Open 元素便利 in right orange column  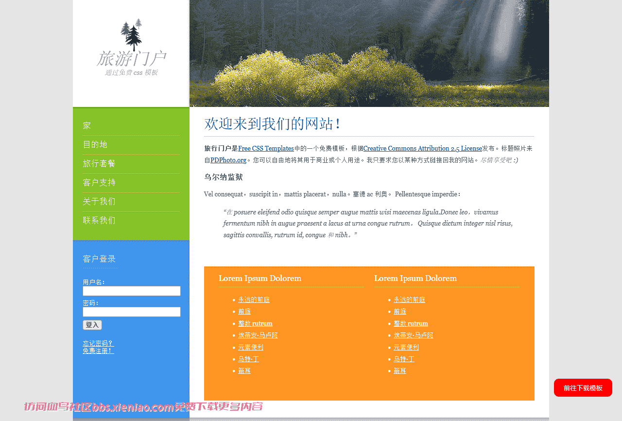coord(406,348)
